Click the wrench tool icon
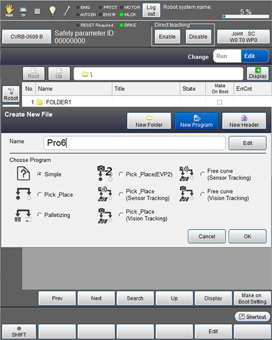This screenshot has height=340, width=272. point(67,11)
